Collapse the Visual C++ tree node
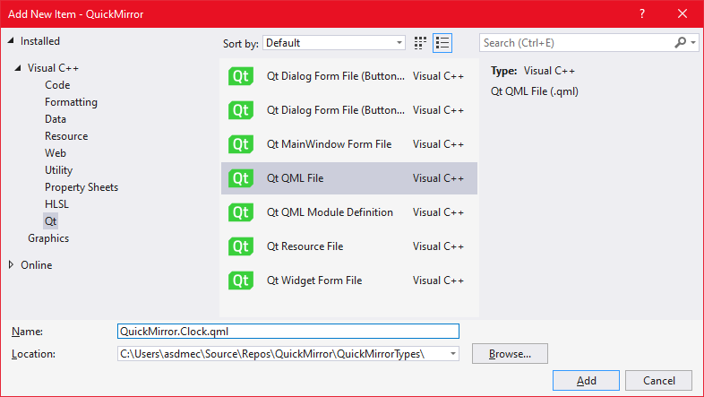The height and width of the screenshot is (397, 704). tap(18, 68)
